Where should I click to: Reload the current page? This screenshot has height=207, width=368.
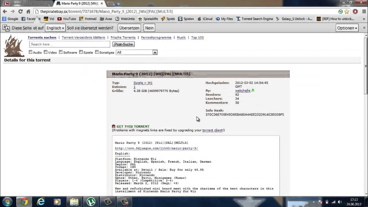(20, 11)
